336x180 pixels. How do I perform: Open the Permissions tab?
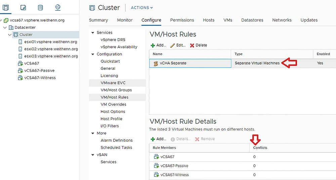182,20
